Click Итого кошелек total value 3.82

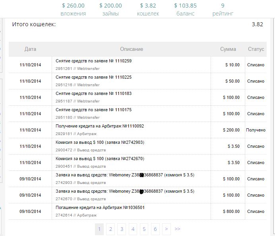tap(258, 24)
